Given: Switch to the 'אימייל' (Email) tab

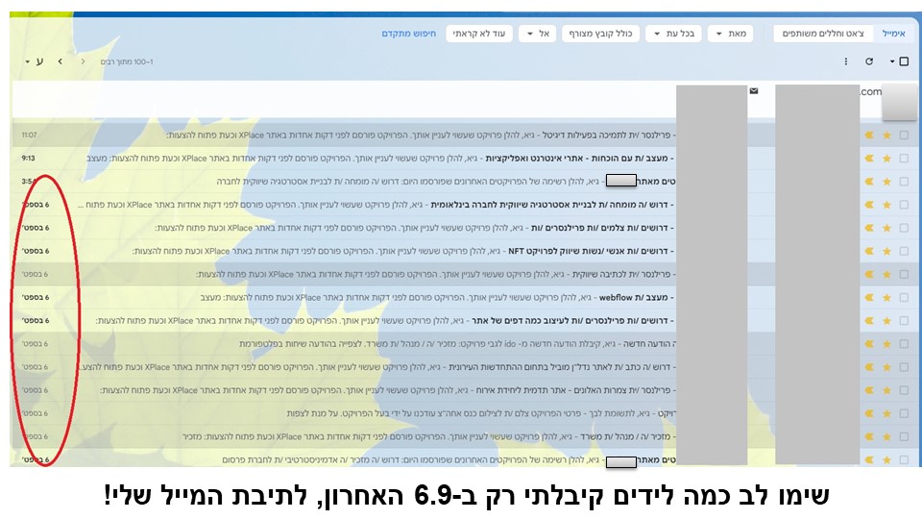Looking at the screenshot, I should [x=893, y=34].
